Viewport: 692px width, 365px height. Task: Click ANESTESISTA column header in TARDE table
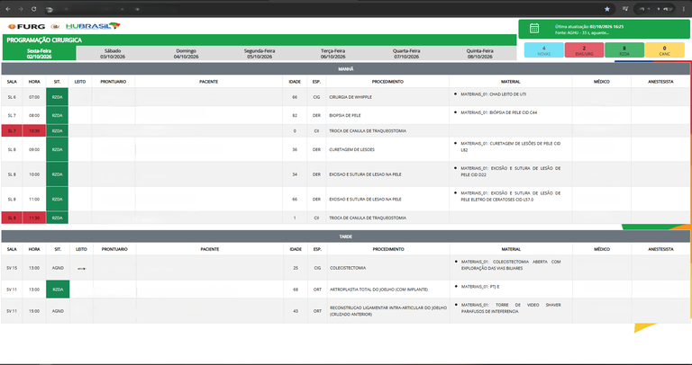[x=660, y=249]
